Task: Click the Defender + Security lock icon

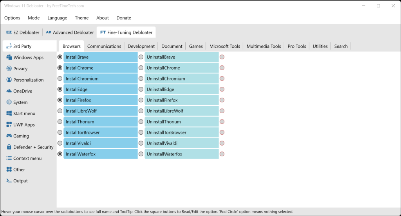Action: [x=9, y=147]
